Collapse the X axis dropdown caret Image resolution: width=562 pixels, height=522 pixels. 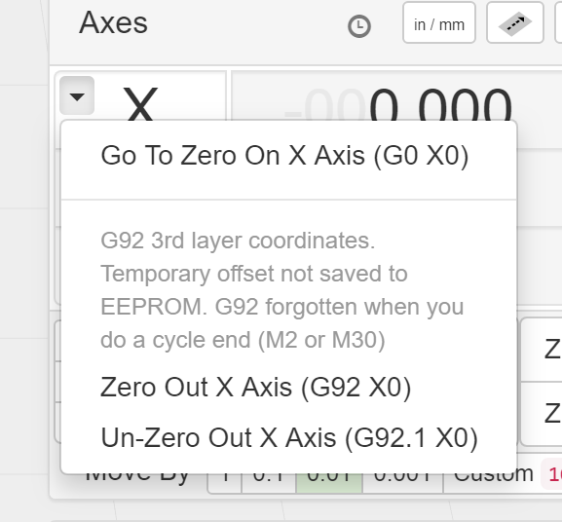tap(77, 95)
